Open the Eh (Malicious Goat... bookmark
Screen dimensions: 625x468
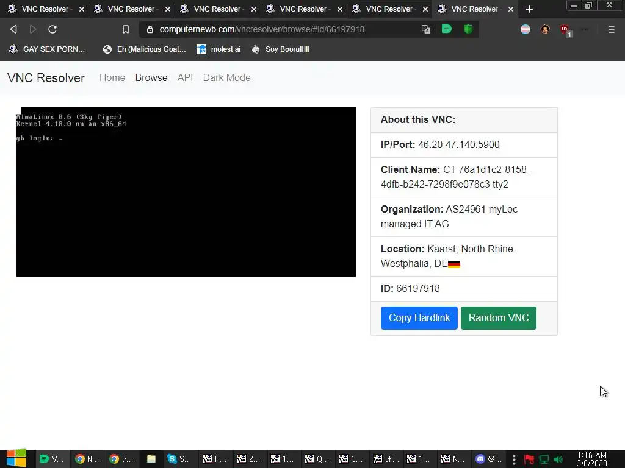[144, 49]
